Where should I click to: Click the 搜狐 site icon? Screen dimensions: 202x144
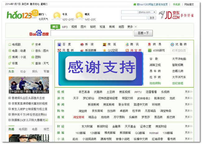click(x=104, y=45)
